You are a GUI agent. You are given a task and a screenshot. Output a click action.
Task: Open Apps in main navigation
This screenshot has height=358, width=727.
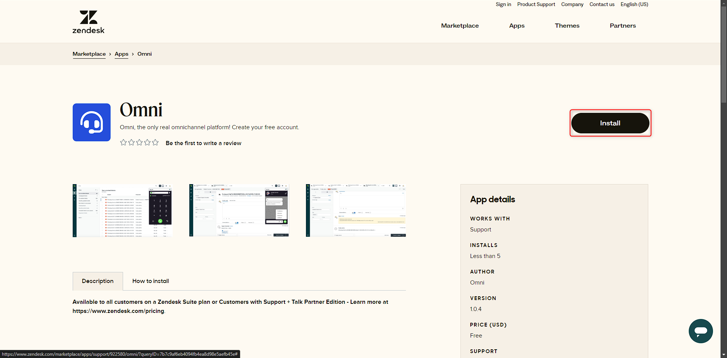(x=517, y=25)
